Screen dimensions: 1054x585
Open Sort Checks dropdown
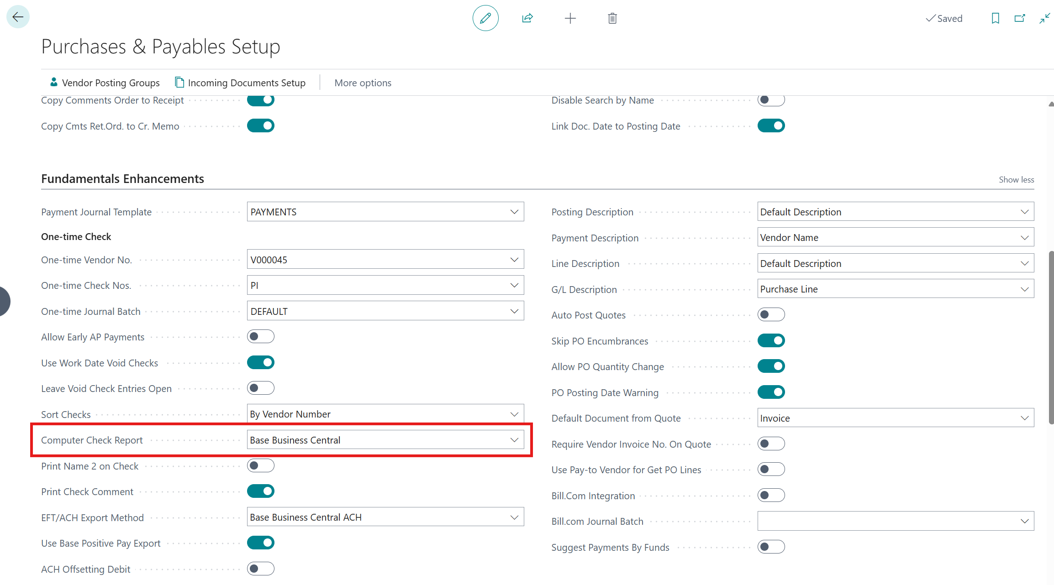click(x=514, y=414)
